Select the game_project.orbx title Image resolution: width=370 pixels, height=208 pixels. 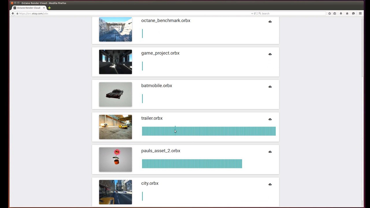point(160,53)
